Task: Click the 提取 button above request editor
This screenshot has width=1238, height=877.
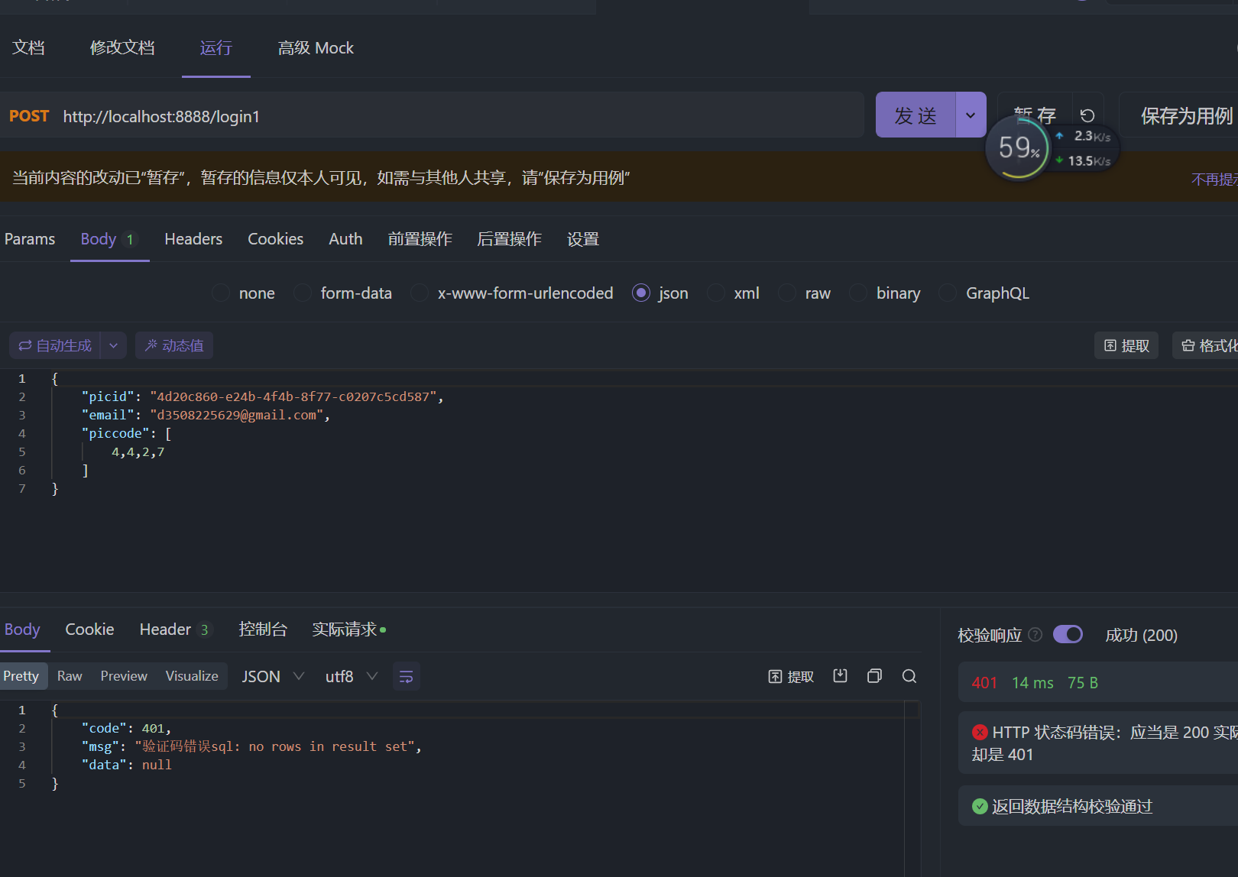Action: (x=1126, y=345)
